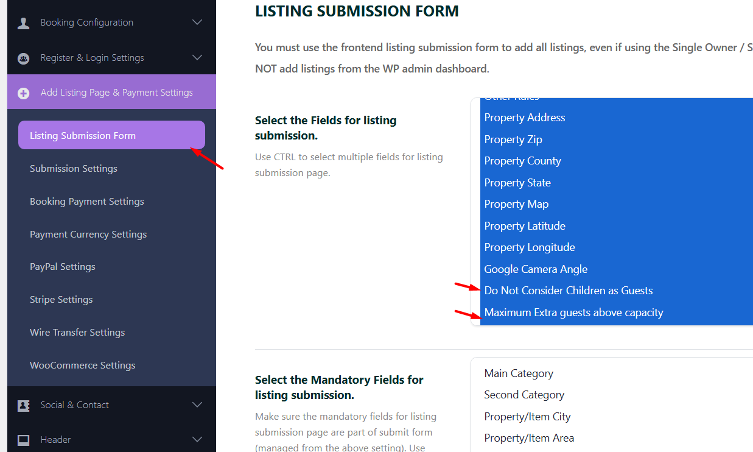
Task: Open Stripe Settings page
Action: click(x=61, y=300)
